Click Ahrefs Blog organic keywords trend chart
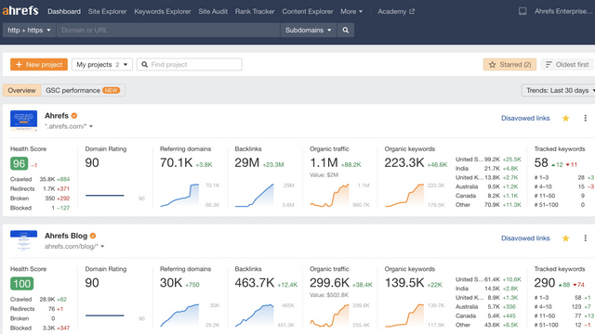This screenshot has width=595, height=334. tap(404, 315)
